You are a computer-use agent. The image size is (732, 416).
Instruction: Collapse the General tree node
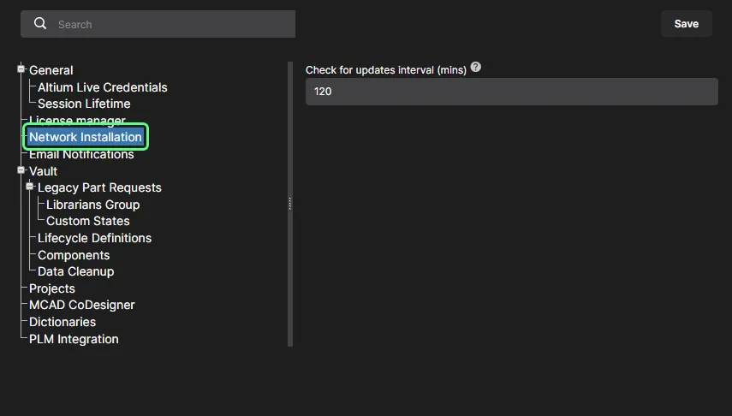pos(22,69)
